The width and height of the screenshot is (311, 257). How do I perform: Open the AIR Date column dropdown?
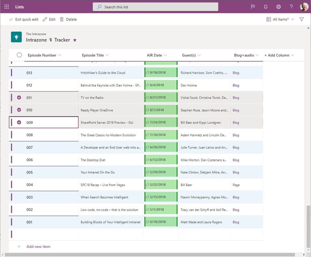click(x=165, y=55)
